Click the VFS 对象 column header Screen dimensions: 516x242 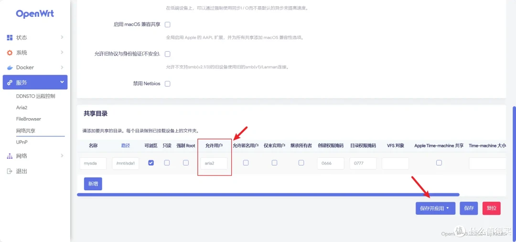(x=396, y=145)
